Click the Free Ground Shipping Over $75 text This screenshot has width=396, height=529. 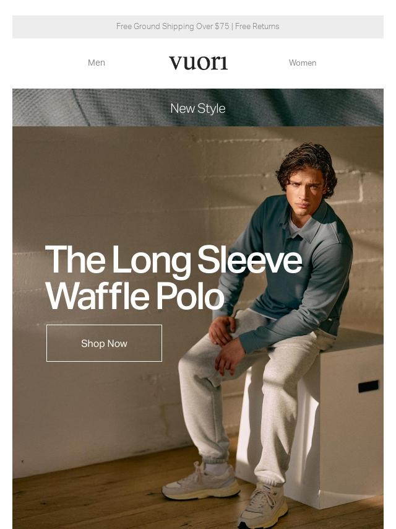173,27
